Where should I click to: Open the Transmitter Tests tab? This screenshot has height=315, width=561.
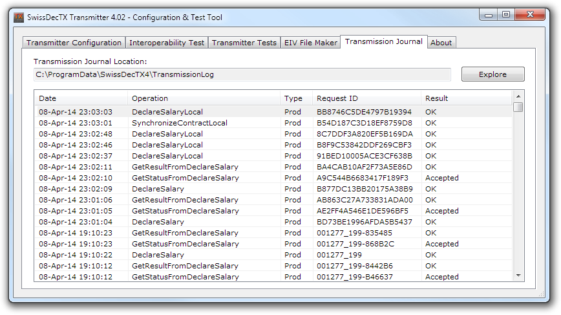click(x=244, y=43)
